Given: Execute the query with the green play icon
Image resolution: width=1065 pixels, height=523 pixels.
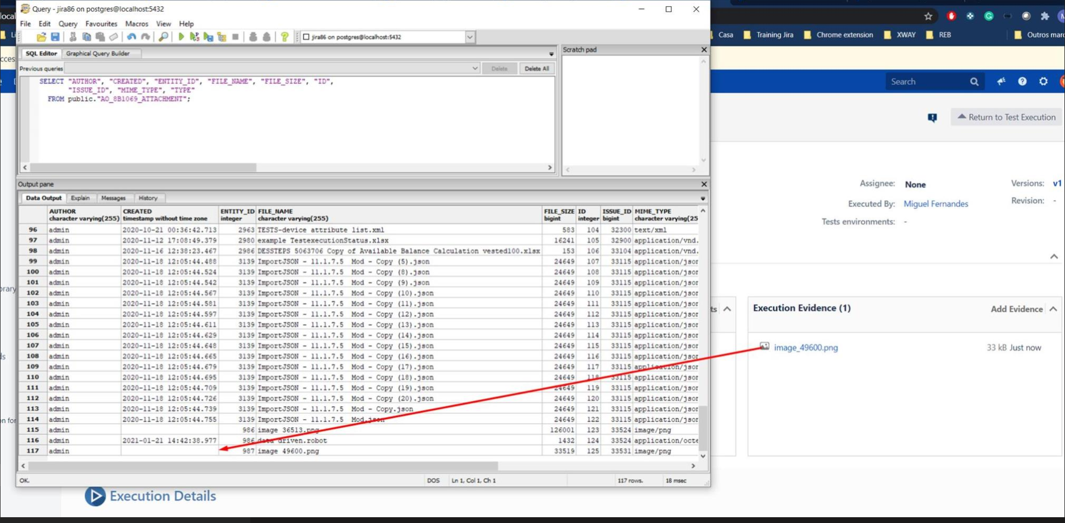Looking at the screenshot, I should coord(181,37).
